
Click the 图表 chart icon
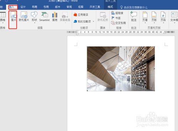(55, 16)
